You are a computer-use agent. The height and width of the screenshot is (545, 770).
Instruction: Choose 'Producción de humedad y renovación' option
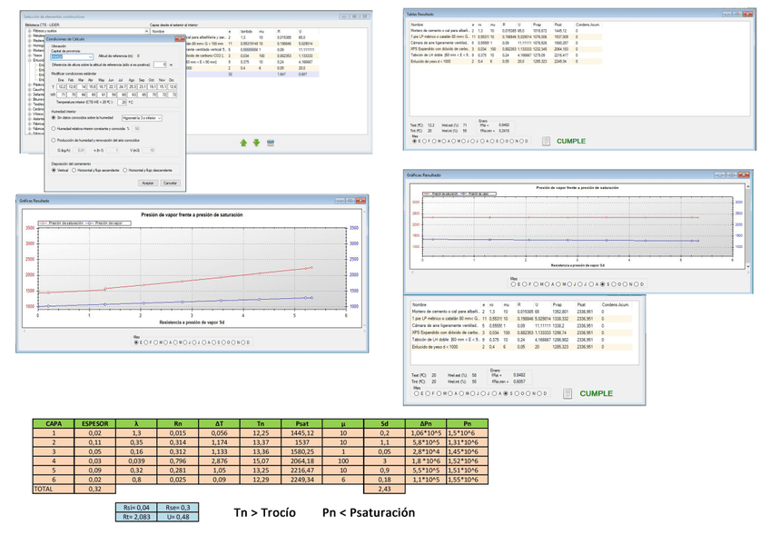tap(54, 141)
